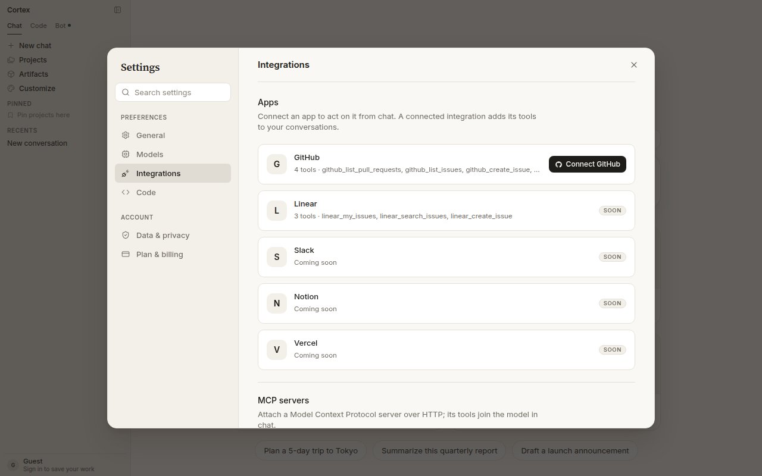Click the Artifacts cube icon
The height and width of the screenshot is (476, 762).
(11, 74)
